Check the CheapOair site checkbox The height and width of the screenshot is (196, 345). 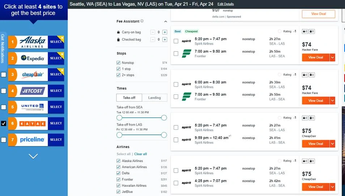[x=4, y=75]
